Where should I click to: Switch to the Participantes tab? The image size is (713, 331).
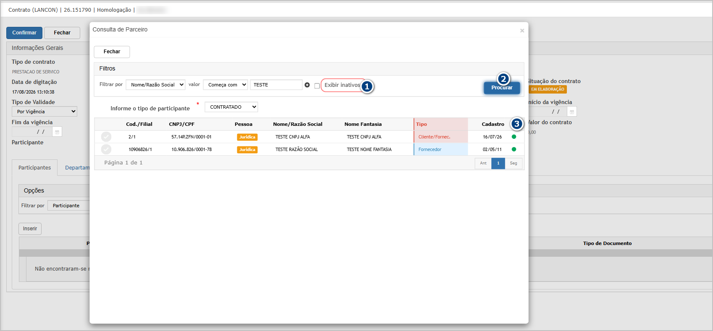pos(35,168)
